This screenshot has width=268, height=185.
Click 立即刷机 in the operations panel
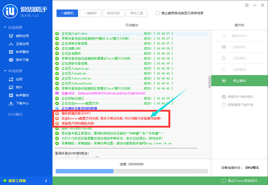(x=239, y=58)
